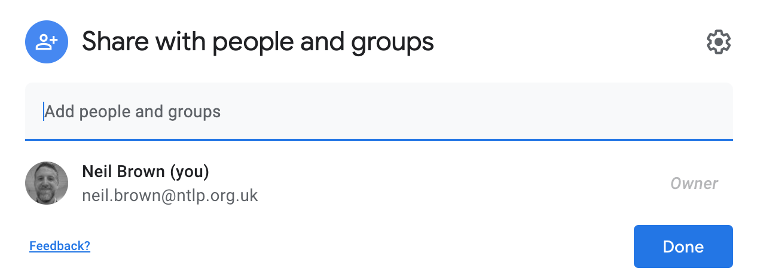Click the Done button

coord(683,246)
